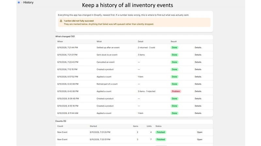
Task: Open Details for 8:09:48 PM Created a product
Action: pos(198,99)
